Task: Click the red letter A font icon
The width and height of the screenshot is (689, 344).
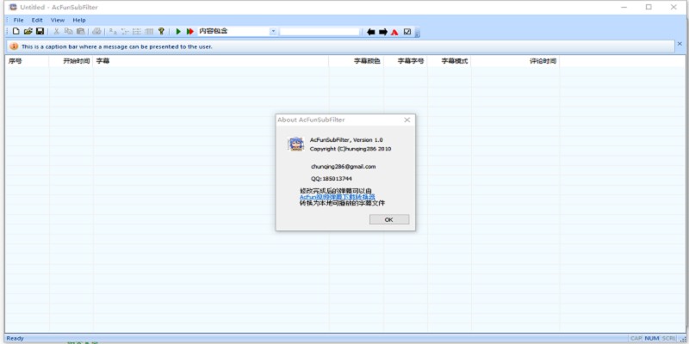Action: [x=394, y=32]
